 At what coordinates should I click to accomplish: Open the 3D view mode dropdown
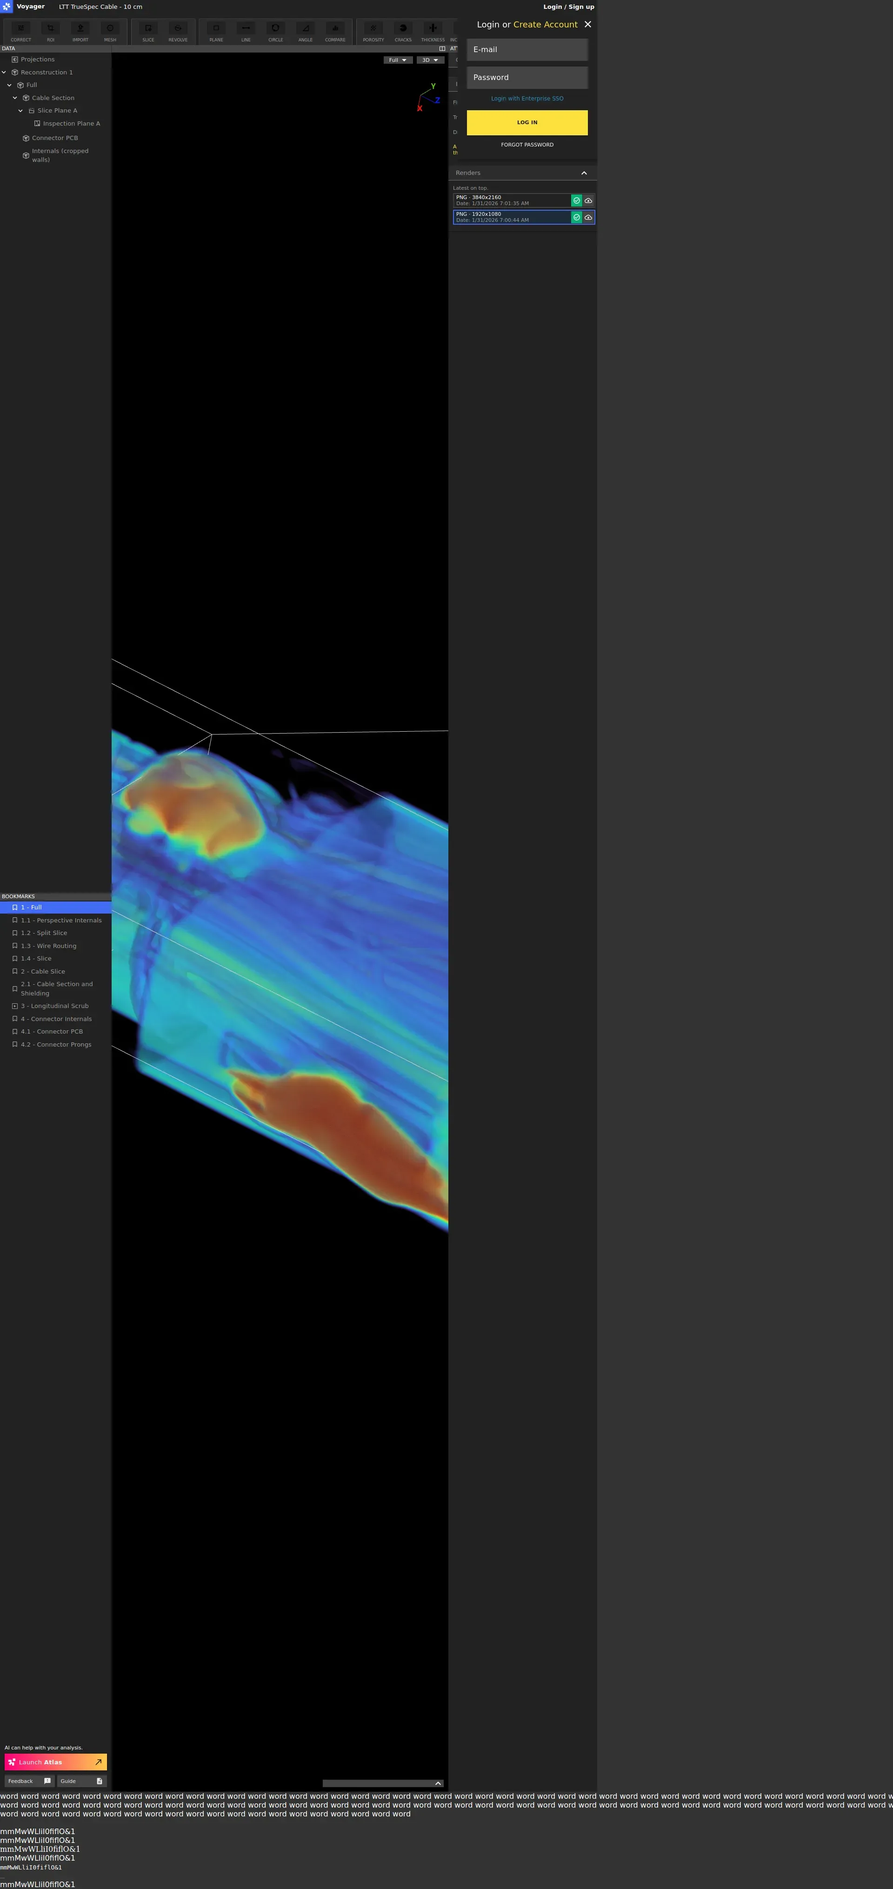point(430,60)
